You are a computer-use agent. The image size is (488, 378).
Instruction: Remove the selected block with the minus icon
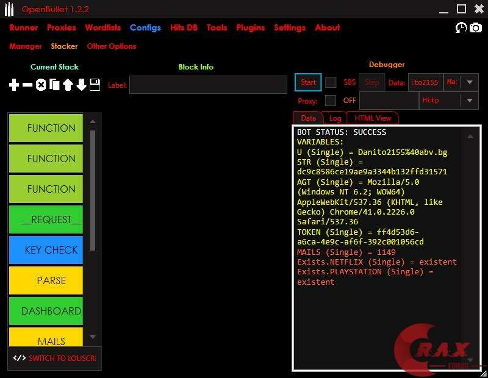(27, 85)
